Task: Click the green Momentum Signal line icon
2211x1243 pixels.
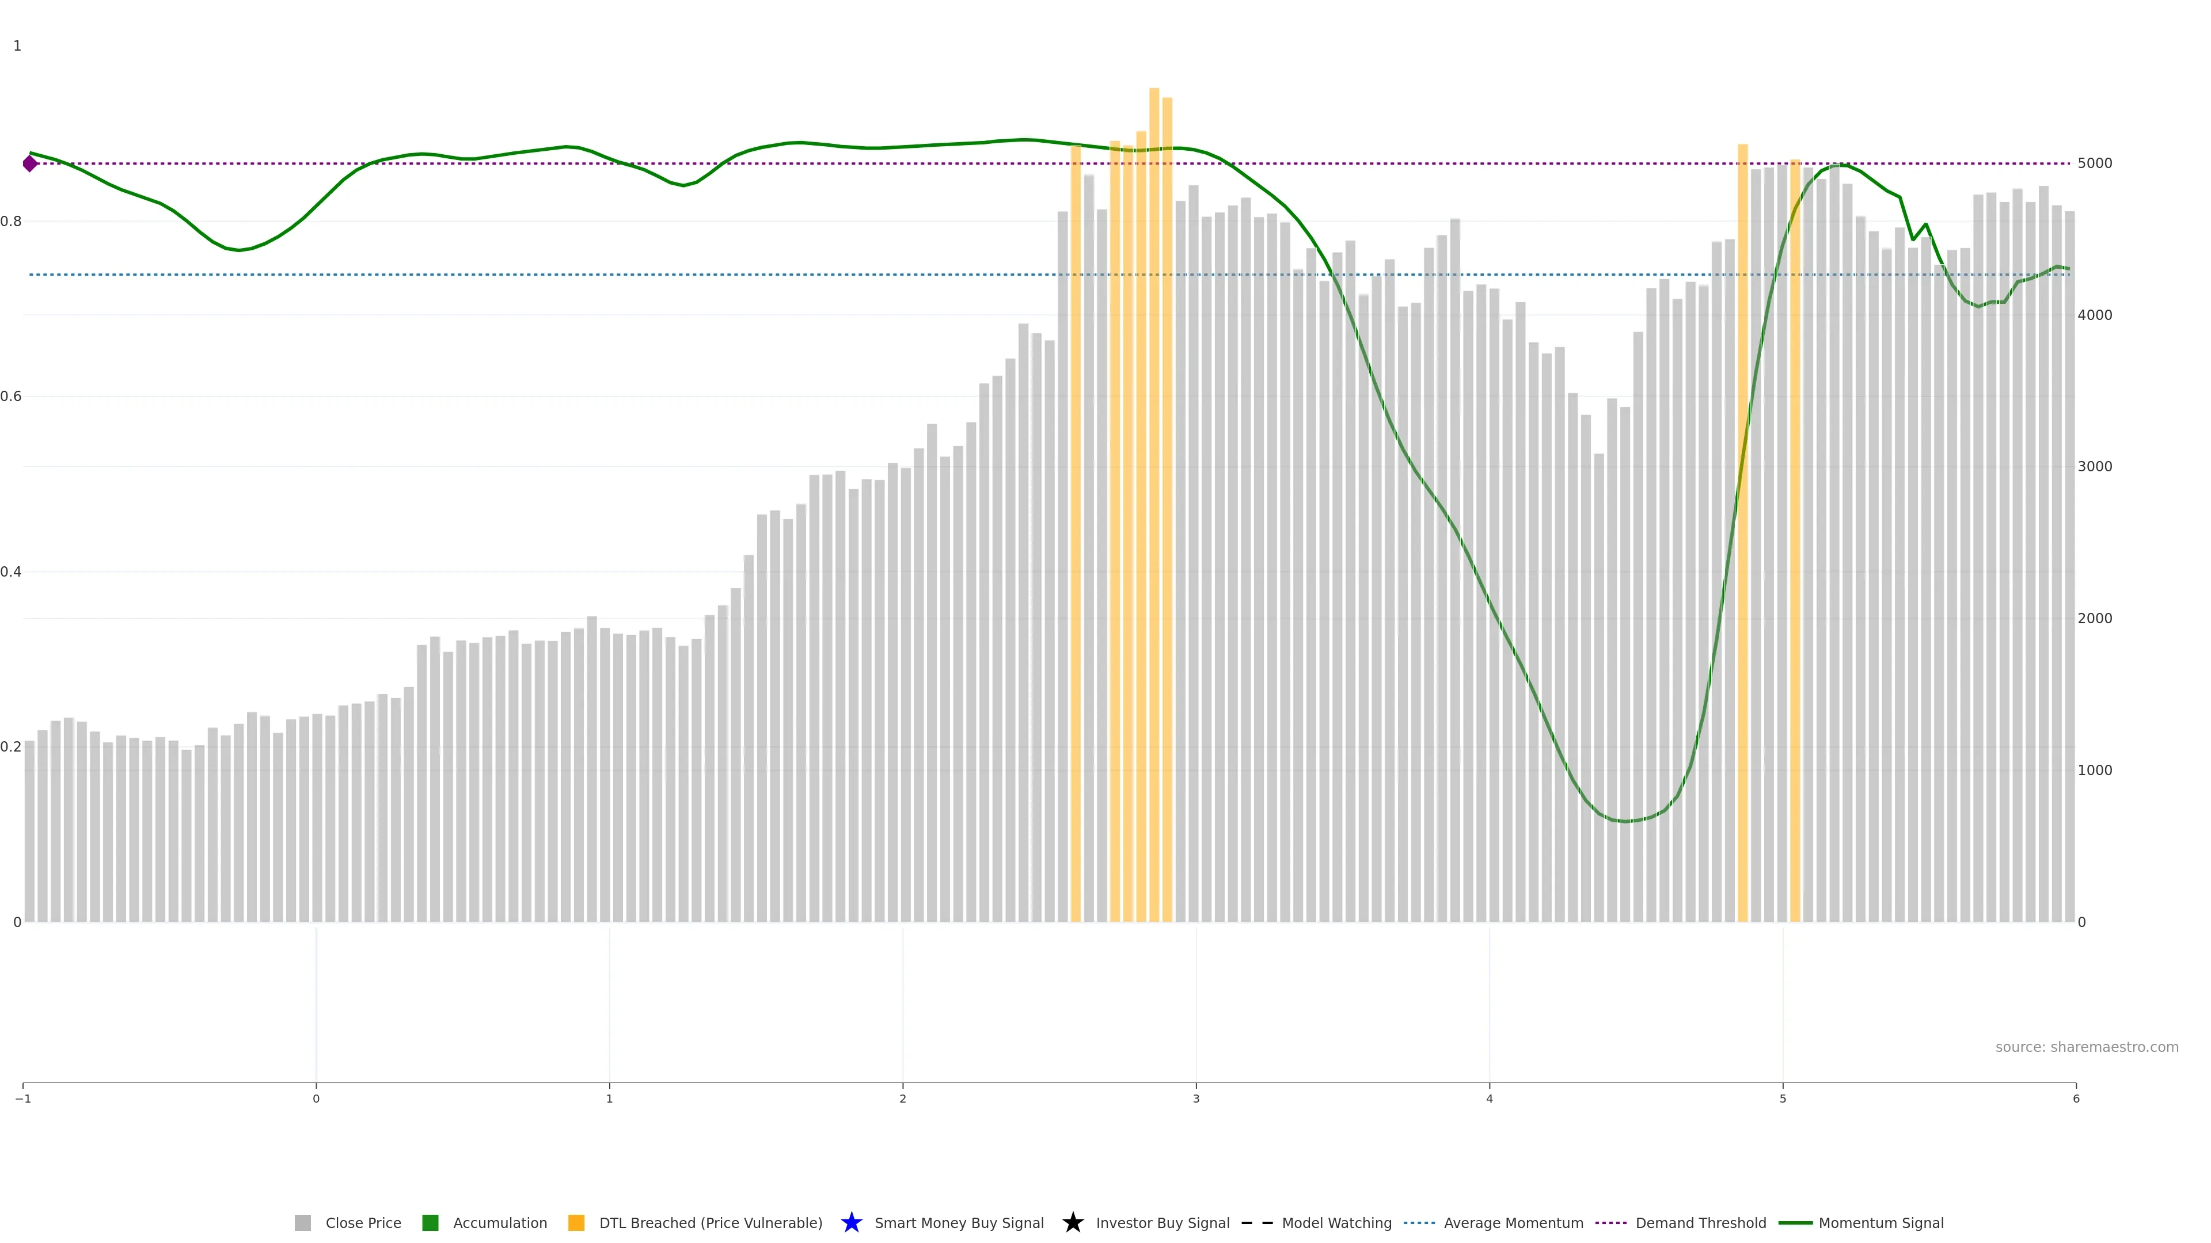Action: [1795, 1222]
